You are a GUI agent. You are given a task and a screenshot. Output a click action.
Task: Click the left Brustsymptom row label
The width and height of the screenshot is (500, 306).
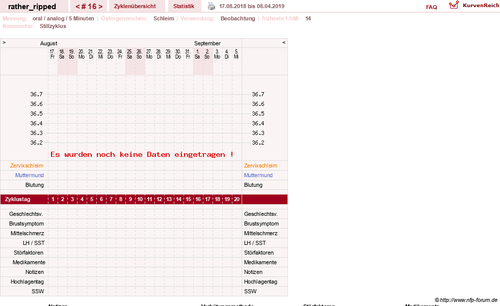(27, 224)
